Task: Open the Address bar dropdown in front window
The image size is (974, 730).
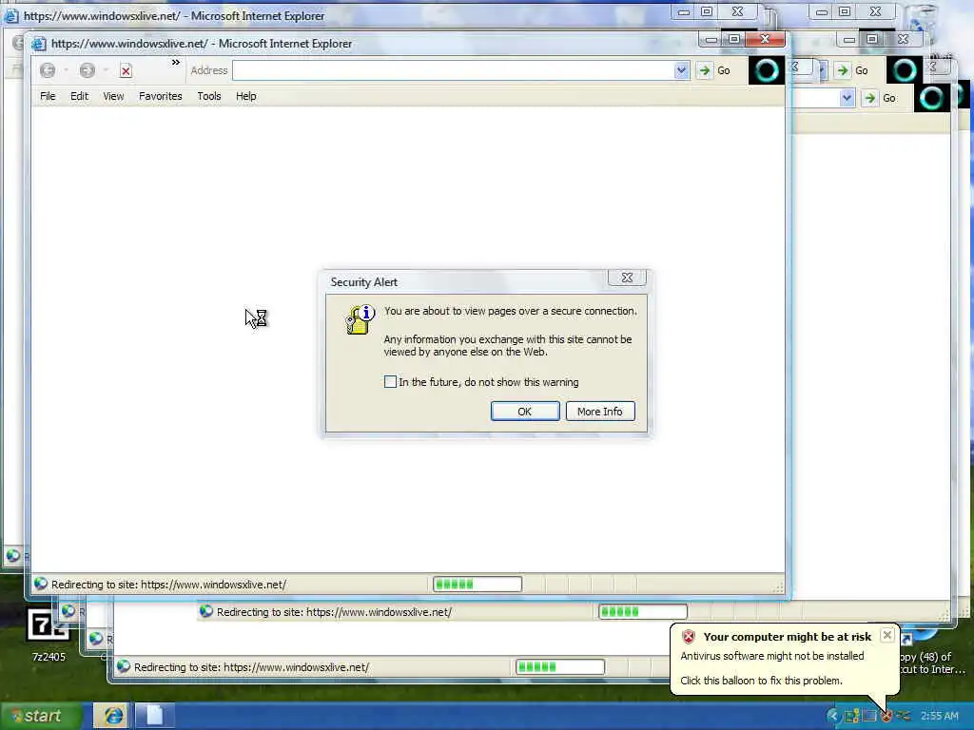Action: coord(681,70)
